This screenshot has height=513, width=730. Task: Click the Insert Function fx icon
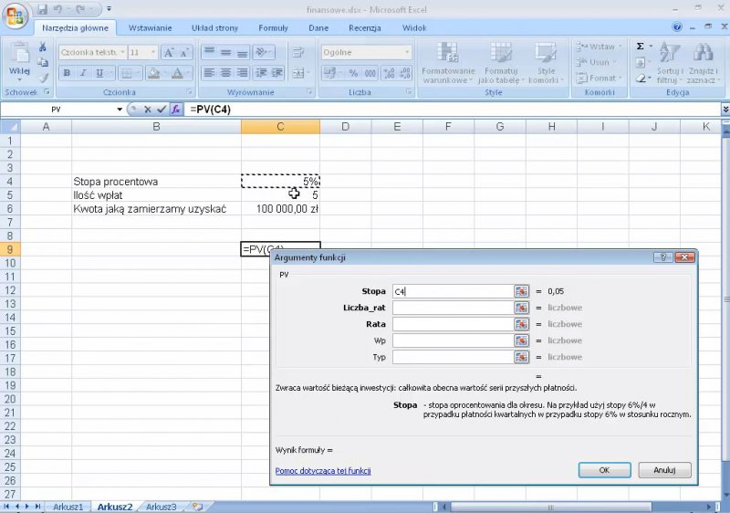coord(177,110)
